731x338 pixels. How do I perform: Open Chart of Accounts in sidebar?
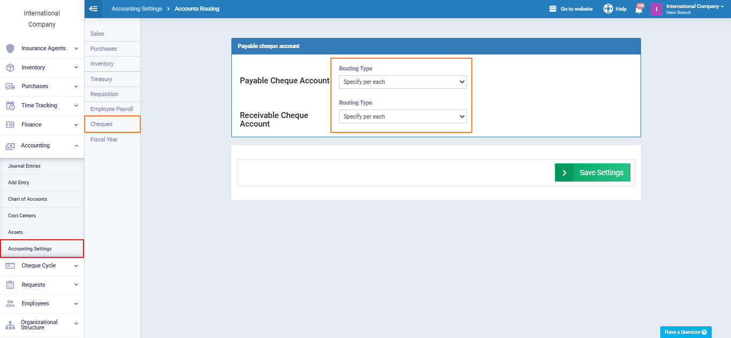pos(28,199)
